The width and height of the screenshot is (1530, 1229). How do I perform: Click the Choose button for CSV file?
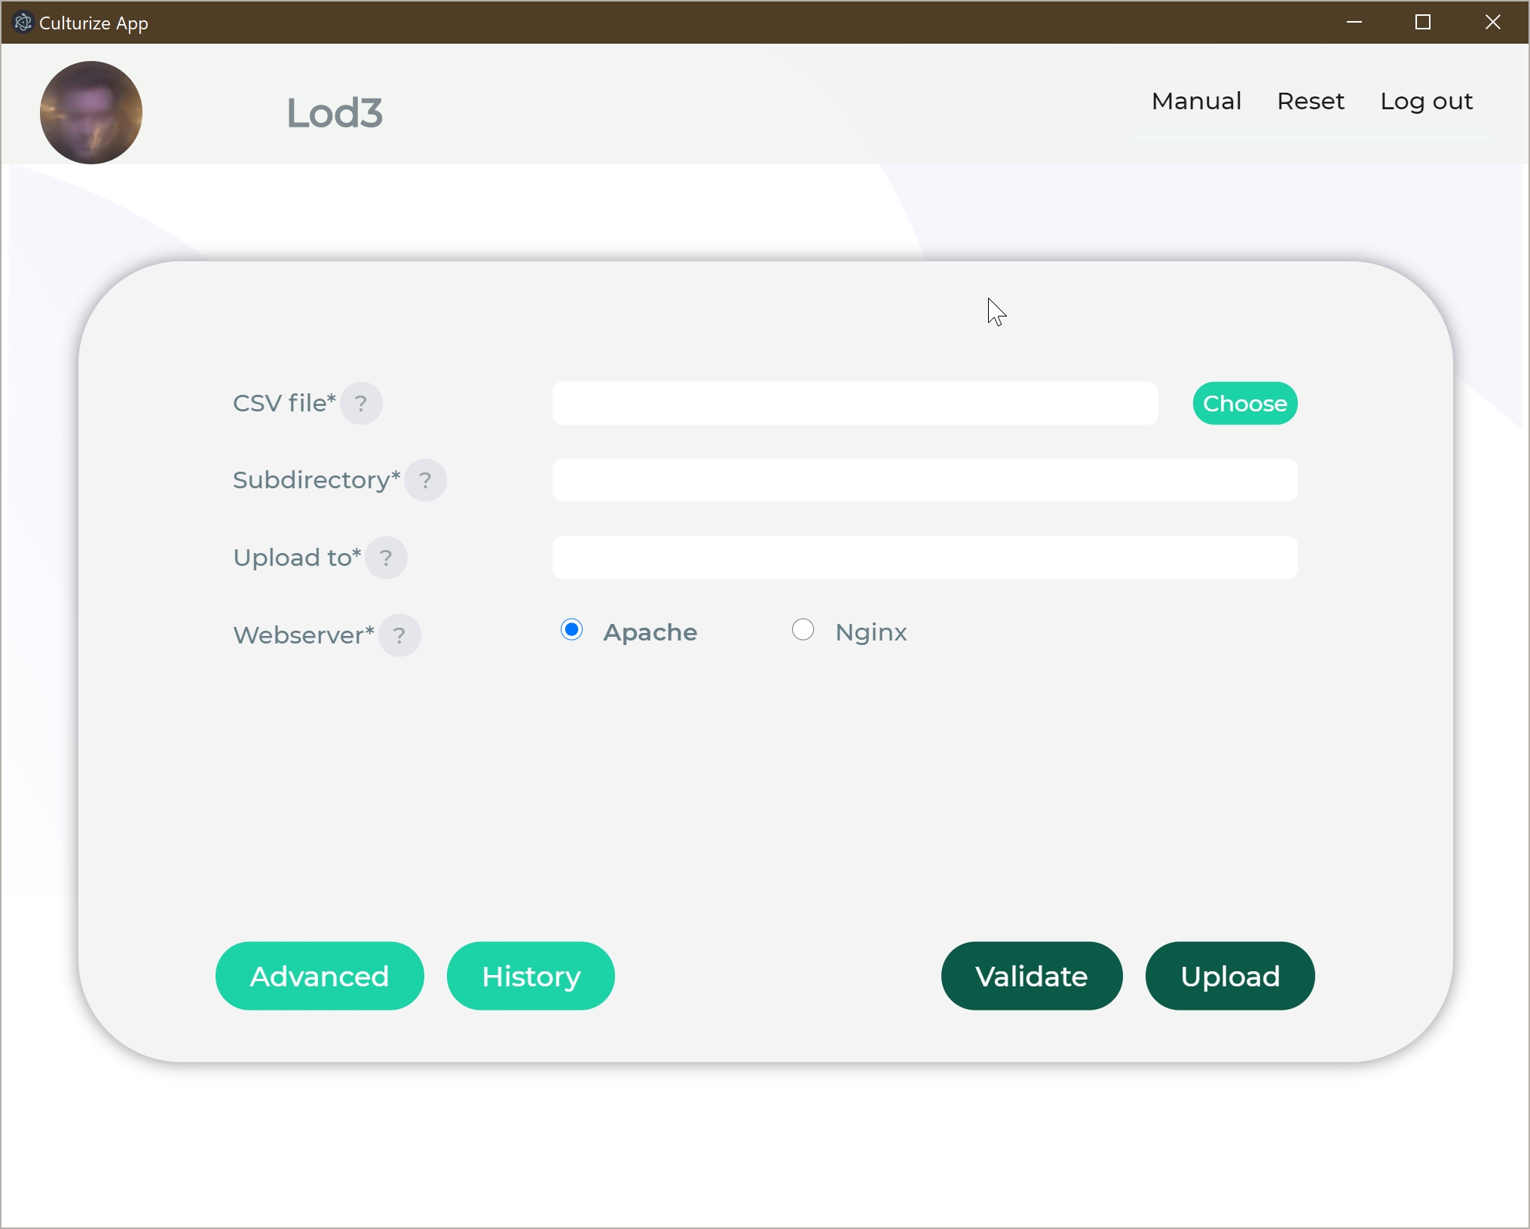pyautogui.click(x=1244, y=402)
